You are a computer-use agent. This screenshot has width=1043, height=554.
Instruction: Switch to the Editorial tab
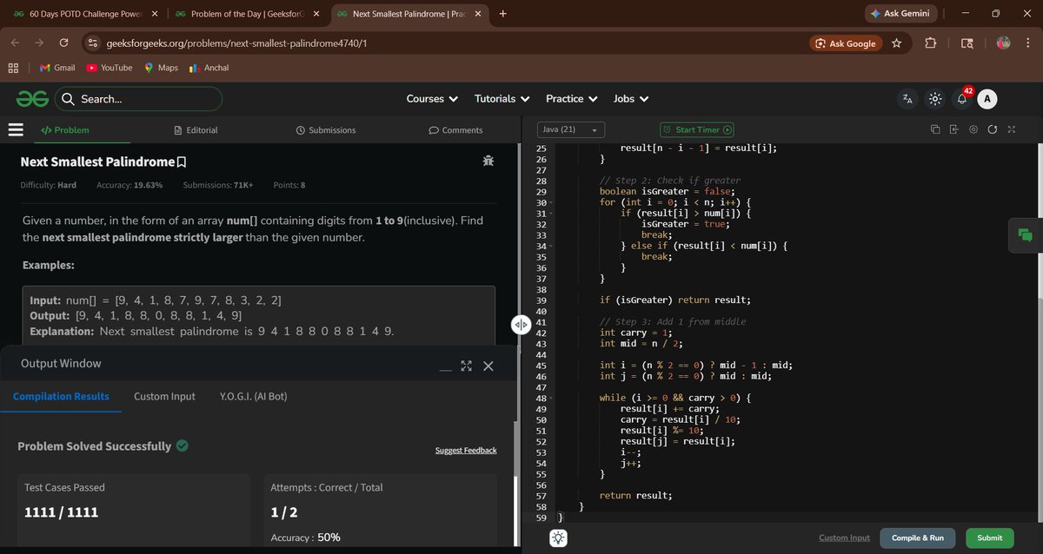(x=196, y=130)
